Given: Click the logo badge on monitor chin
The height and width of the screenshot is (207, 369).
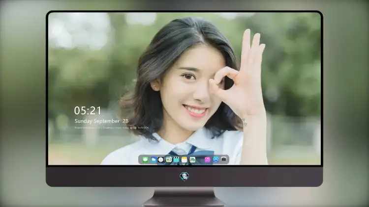Looking at the screenshot, I should (184, 176).
